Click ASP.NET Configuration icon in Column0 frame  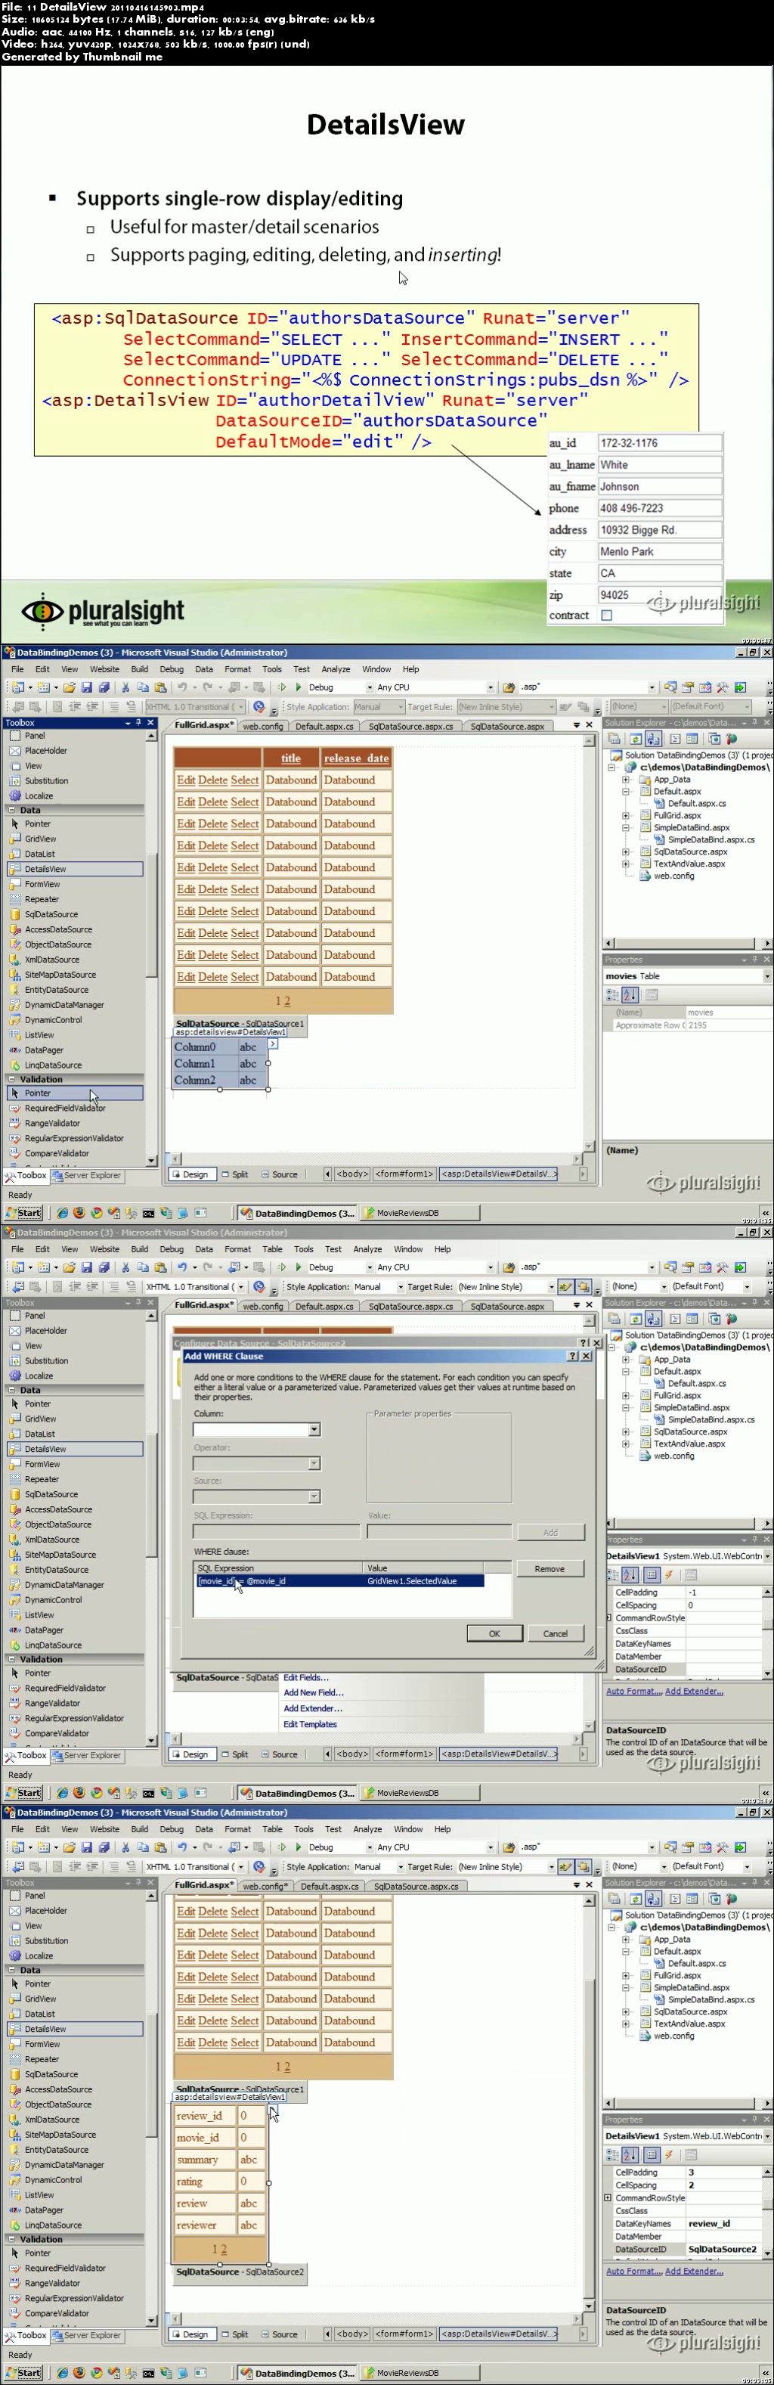[x=732, y=739]
